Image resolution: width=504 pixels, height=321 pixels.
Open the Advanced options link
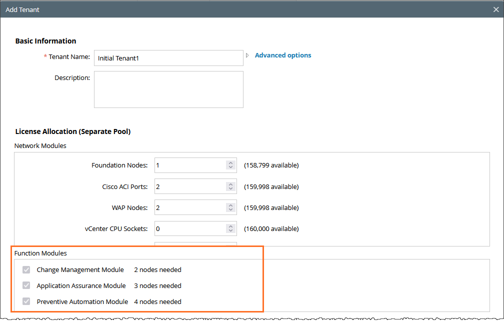click(283, 55)
